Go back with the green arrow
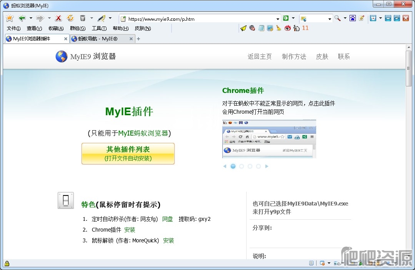415x270 pixels. (22, 18)
